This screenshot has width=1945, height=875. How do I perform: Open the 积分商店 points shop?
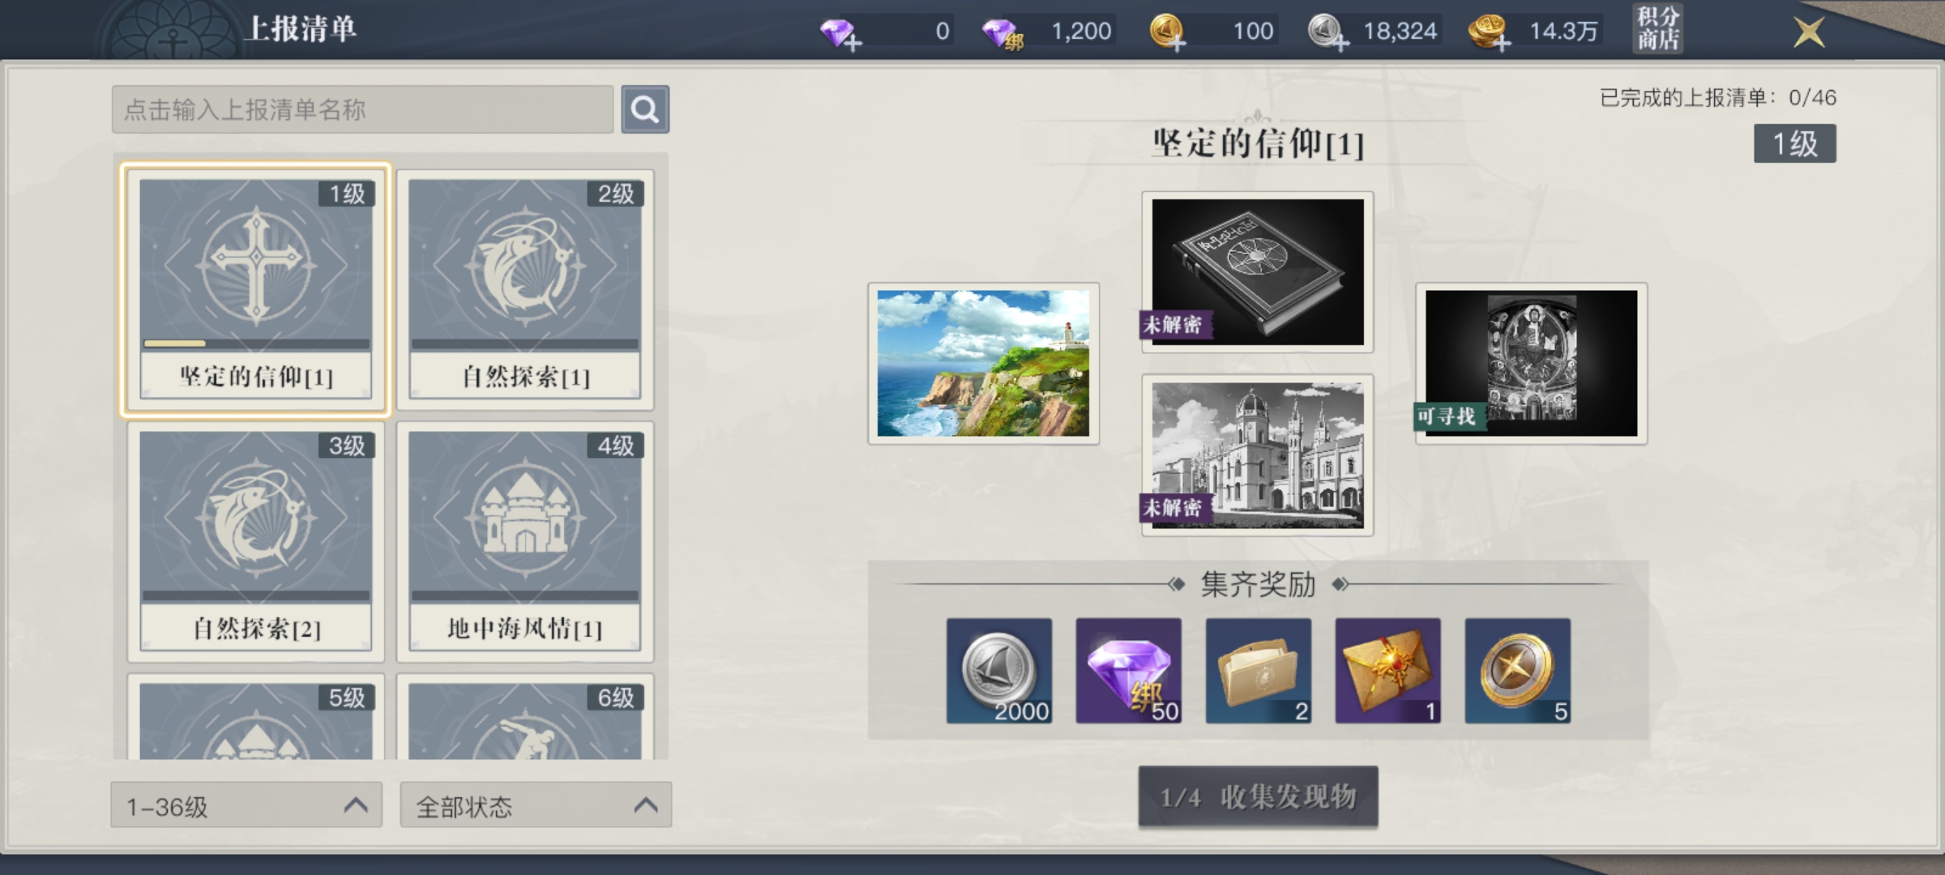[1657, 29]
